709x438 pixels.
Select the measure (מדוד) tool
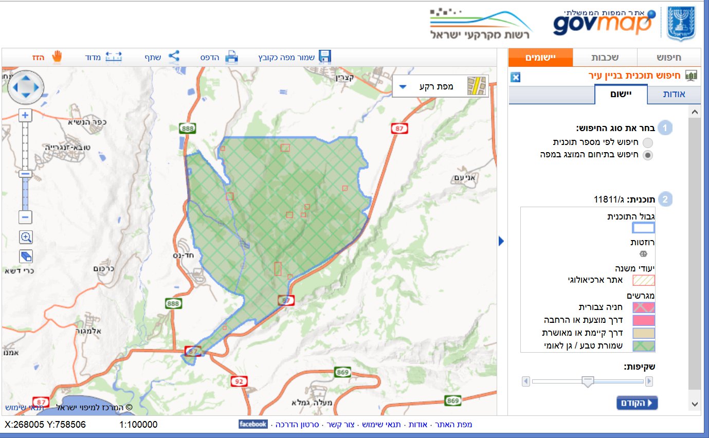[114, 57]
